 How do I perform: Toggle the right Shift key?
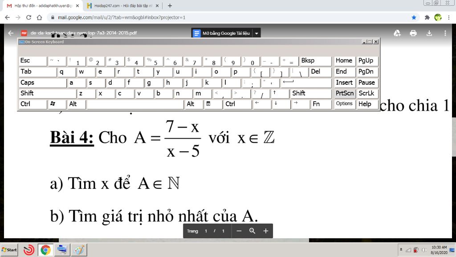(310, 94)
